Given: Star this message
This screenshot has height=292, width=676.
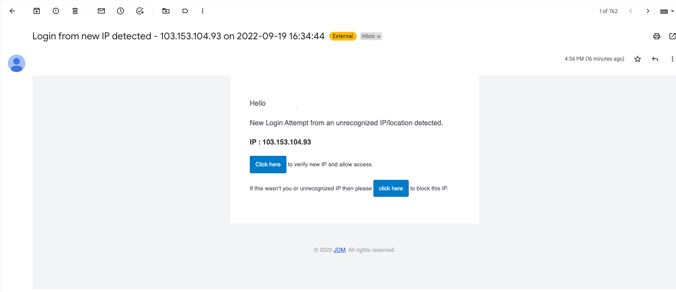Looking at the screenshot, I should point(638,59).
